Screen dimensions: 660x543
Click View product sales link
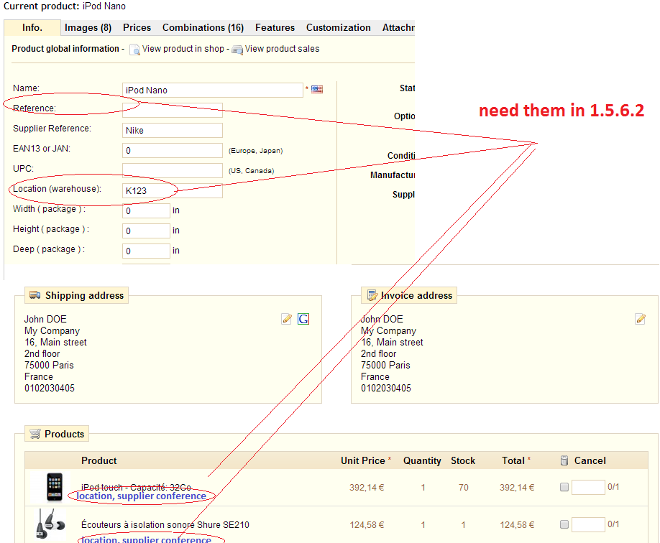pyautogui.click(x=282, y=49)
